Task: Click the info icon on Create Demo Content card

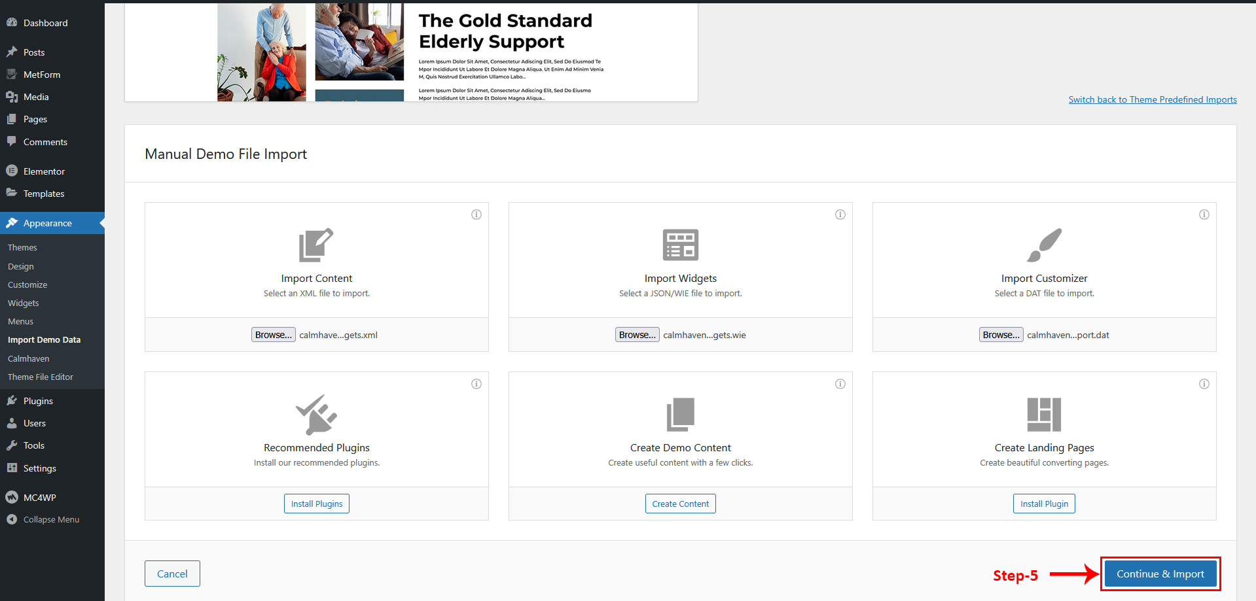Action: pyautogui.click(x=840, y=384)
